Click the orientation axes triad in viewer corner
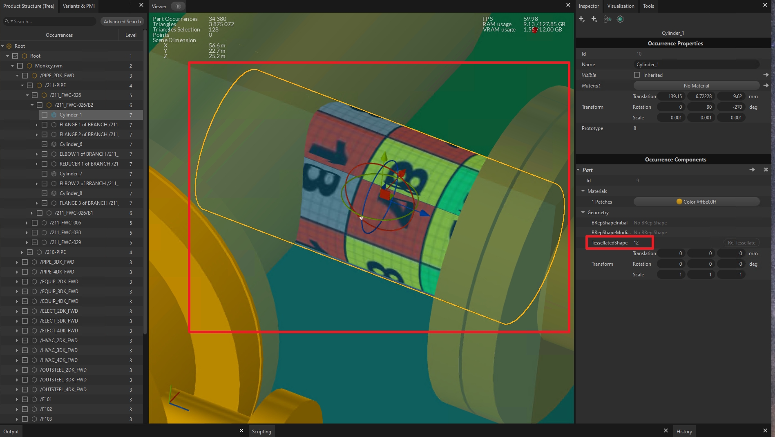 point(178,399)
